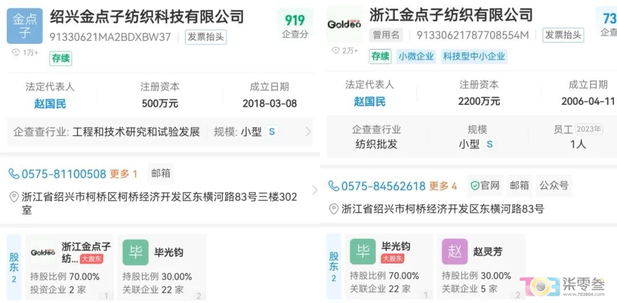
Task: Show 曾用名 former names tag
Action: pyautogui.click(x=386, y=35)
